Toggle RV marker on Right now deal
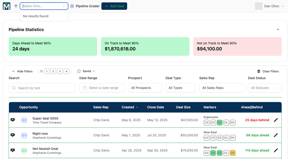The width and height of the screenshot is (288, 159). coord(233,138)
